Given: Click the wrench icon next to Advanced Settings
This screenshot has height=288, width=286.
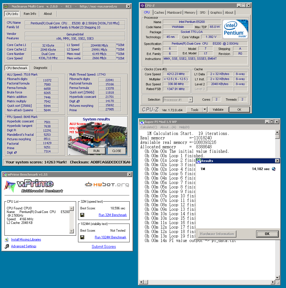Looking at the screenshot, I should coord(7,246).
